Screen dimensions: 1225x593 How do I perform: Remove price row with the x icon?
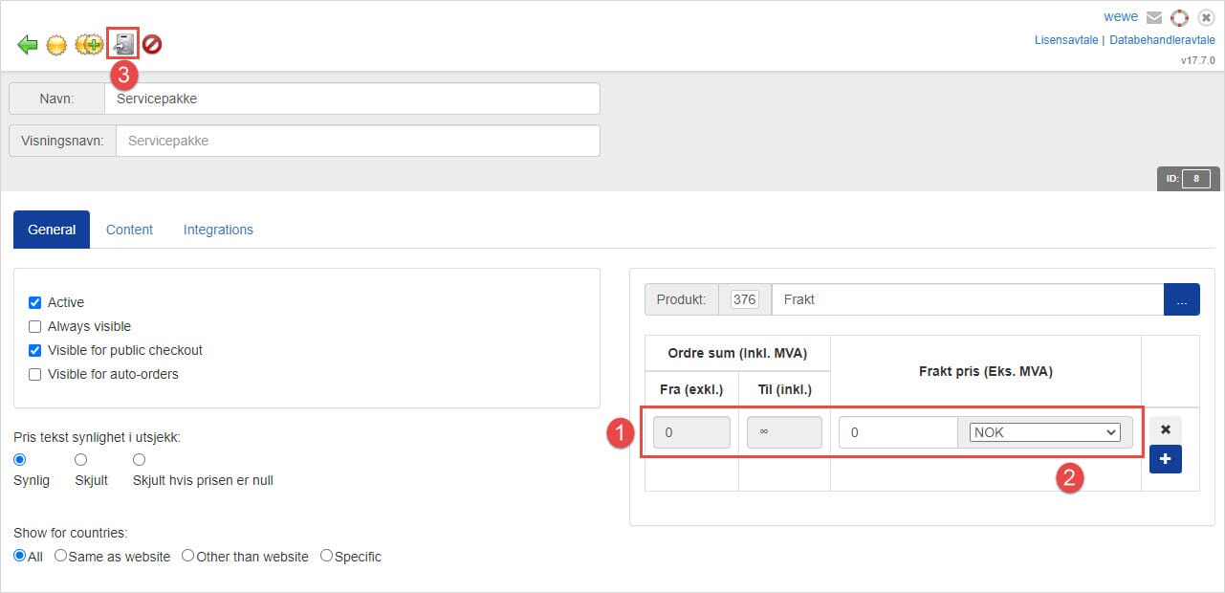(1165, 429)
